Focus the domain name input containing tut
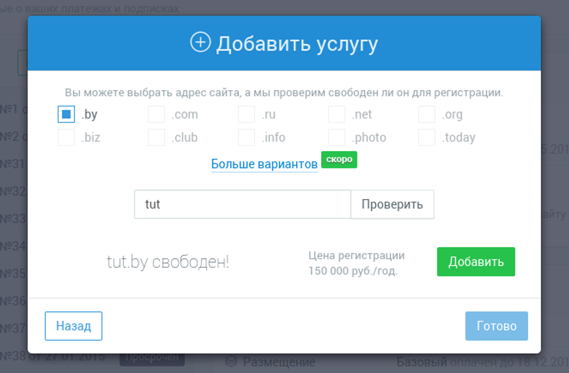The image size is (569, 373). (243, 204)
